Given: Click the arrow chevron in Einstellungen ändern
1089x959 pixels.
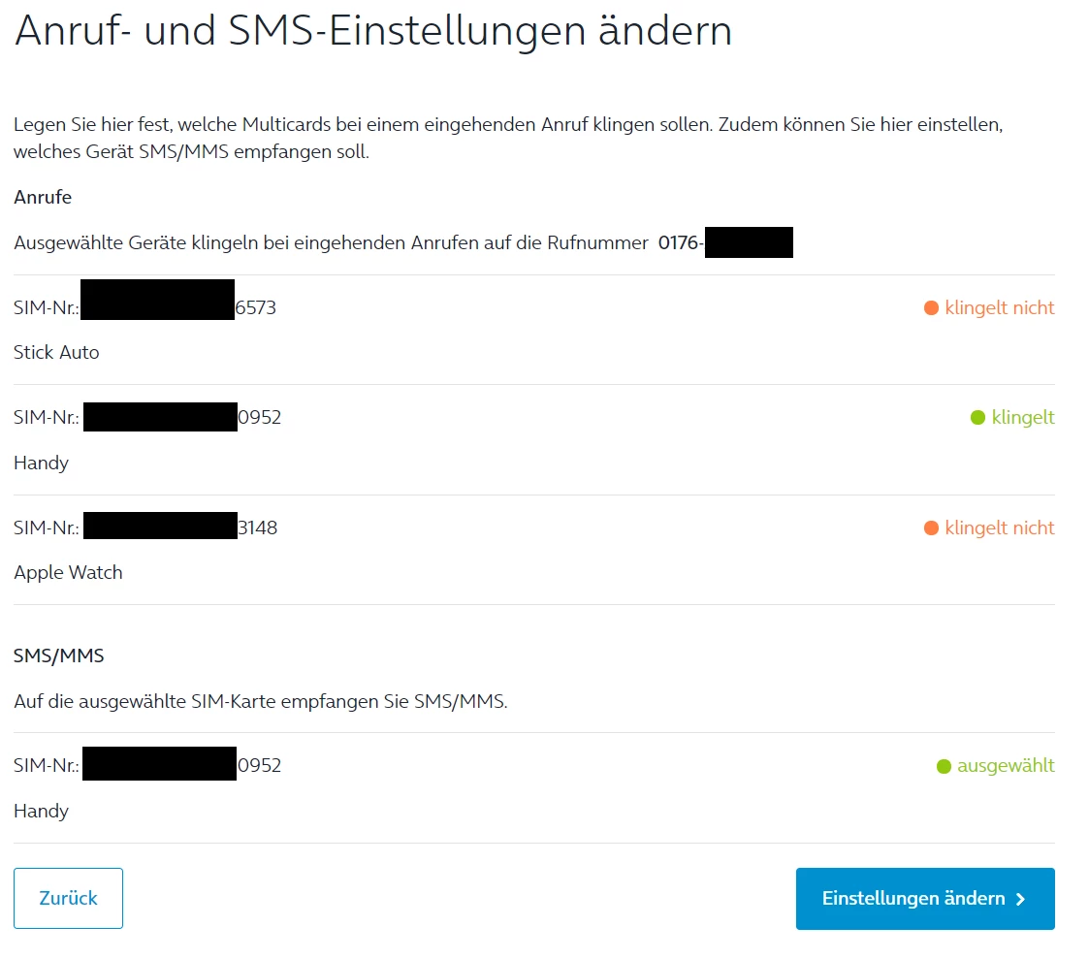Looking at the screenshot, I should coord(1020,899).
